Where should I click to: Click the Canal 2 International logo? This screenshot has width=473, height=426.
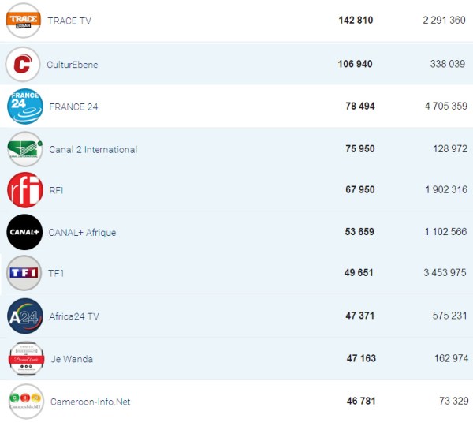click(24, 149)
